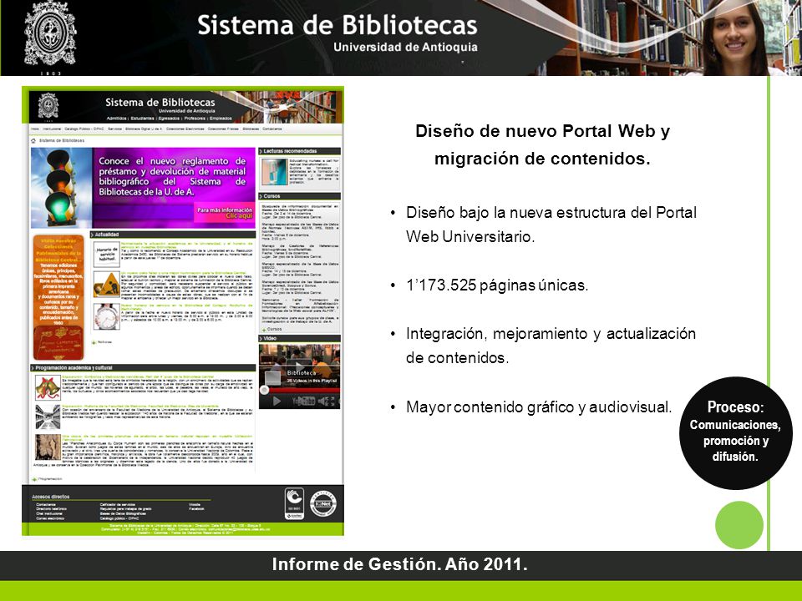802x601 pixels.
Task: Select the Estudiantes profile link
Action: pyautogui.click(x=143, y=118)
